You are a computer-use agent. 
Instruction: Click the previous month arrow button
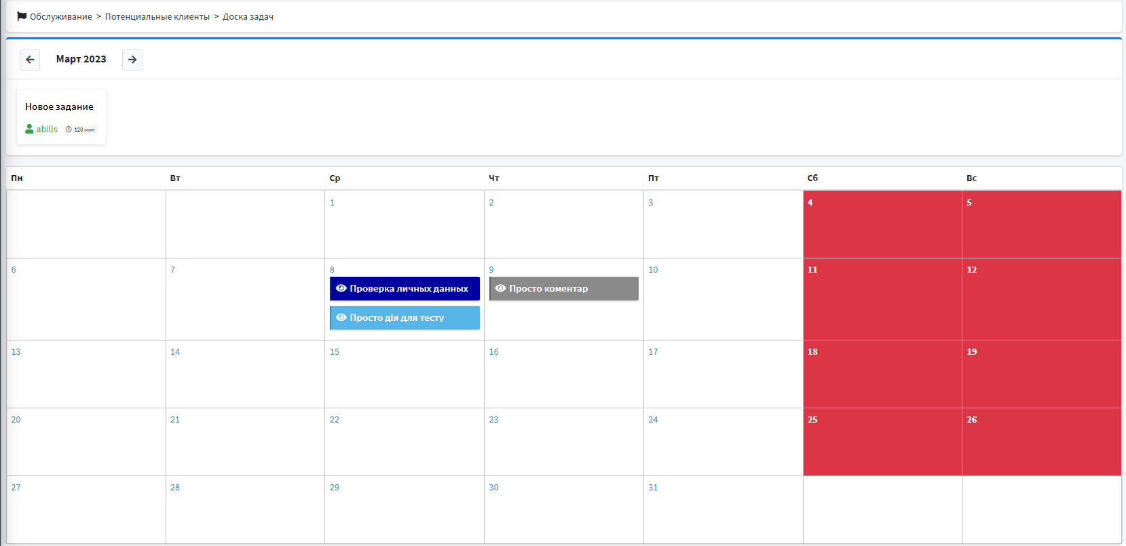click(30, 60)
